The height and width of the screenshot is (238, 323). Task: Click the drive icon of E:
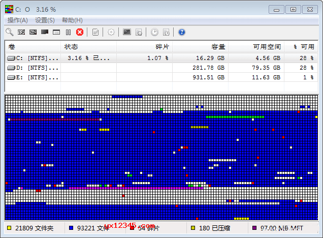(x=11, y=77)
